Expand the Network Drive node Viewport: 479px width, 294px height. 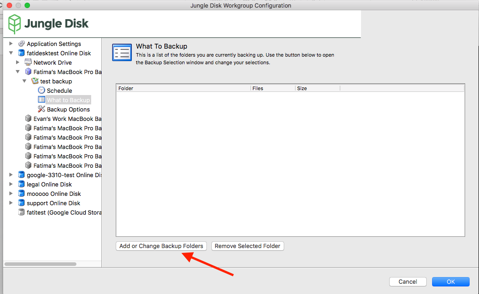pos(18,62)
